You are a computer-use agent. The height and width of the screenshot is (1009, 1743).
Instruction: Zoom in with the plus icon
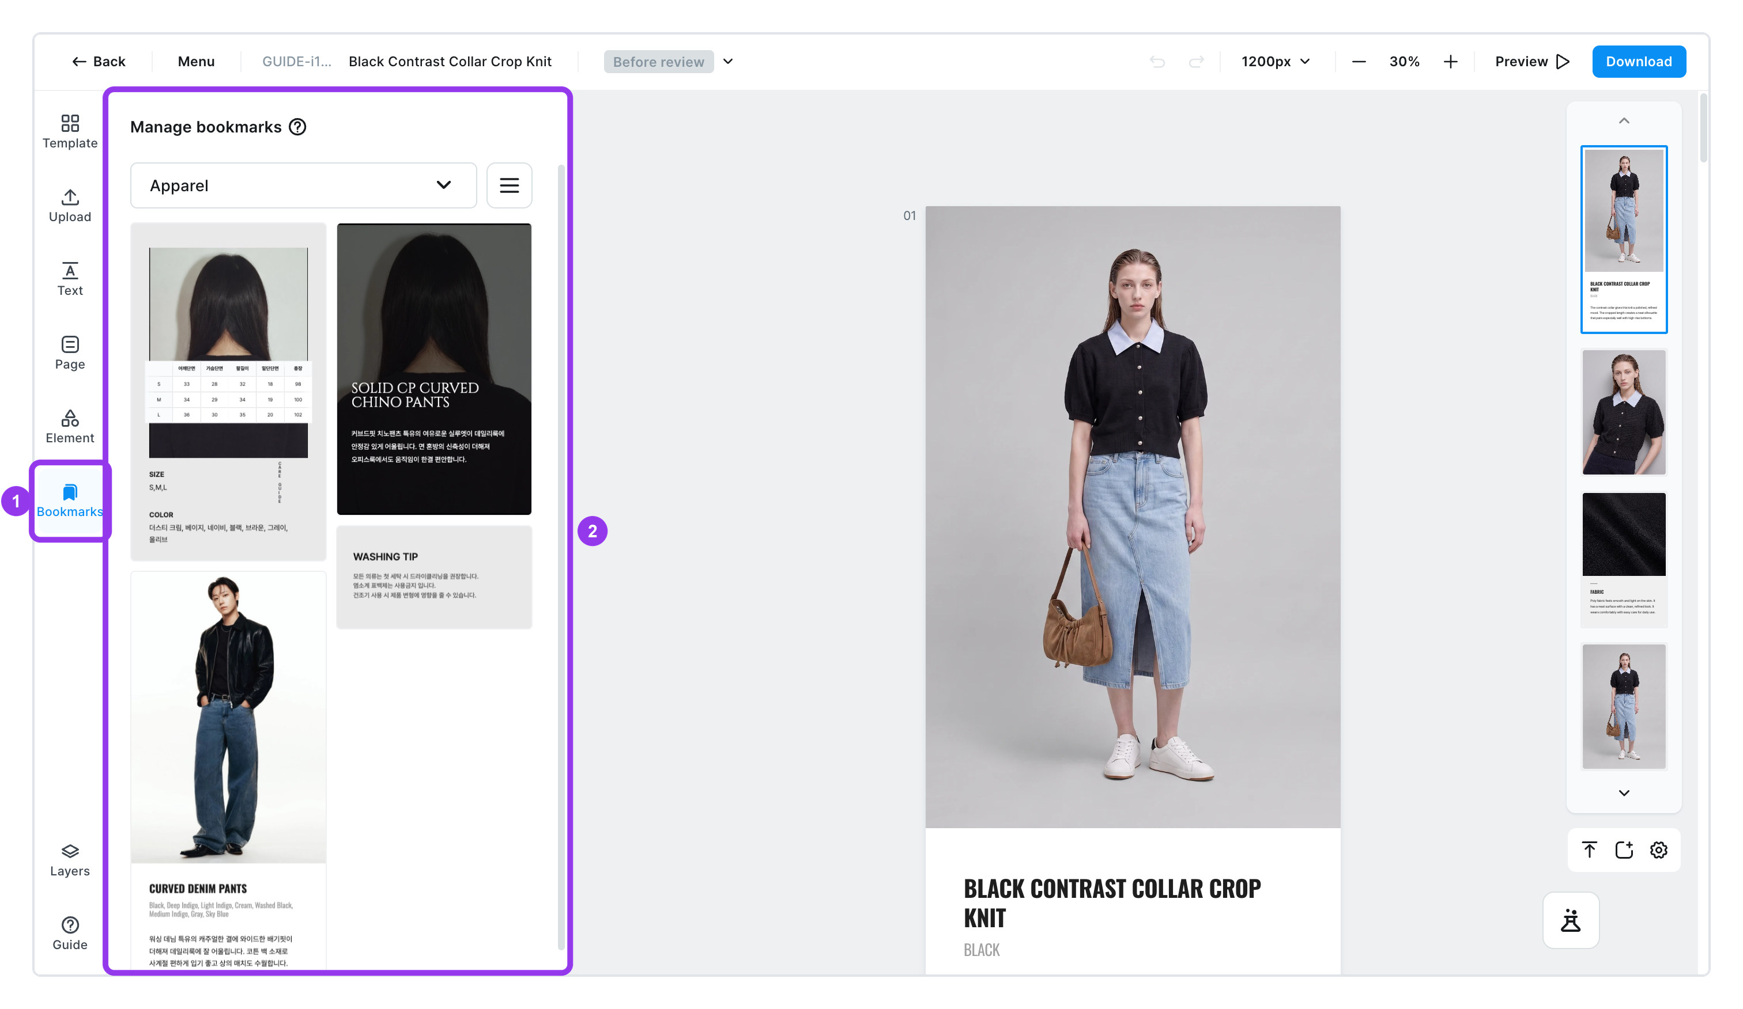pos(1450,62)
